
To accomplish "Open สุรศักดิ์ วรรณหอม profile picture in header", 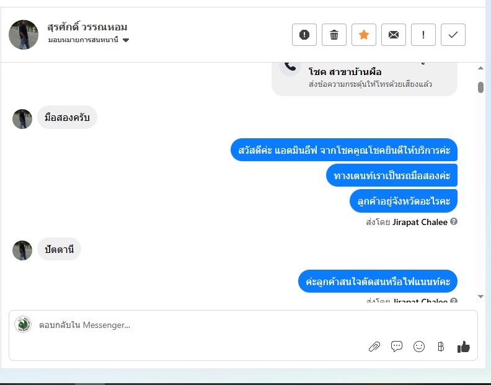I will point(24,35).
